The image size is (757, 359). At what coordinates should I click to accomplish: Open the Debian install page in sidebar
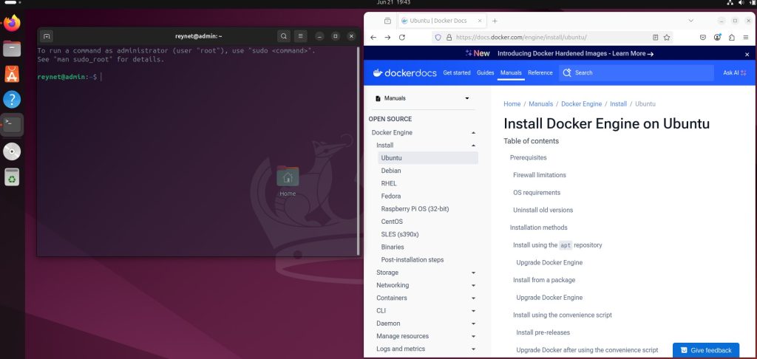(x=390, y=171)
